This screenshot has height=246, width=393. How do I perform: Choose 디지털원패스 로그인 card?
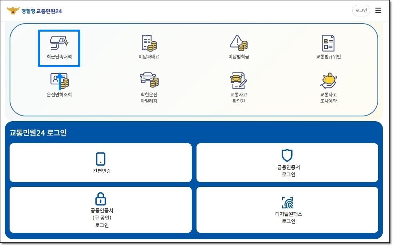[x=288, y=210]
